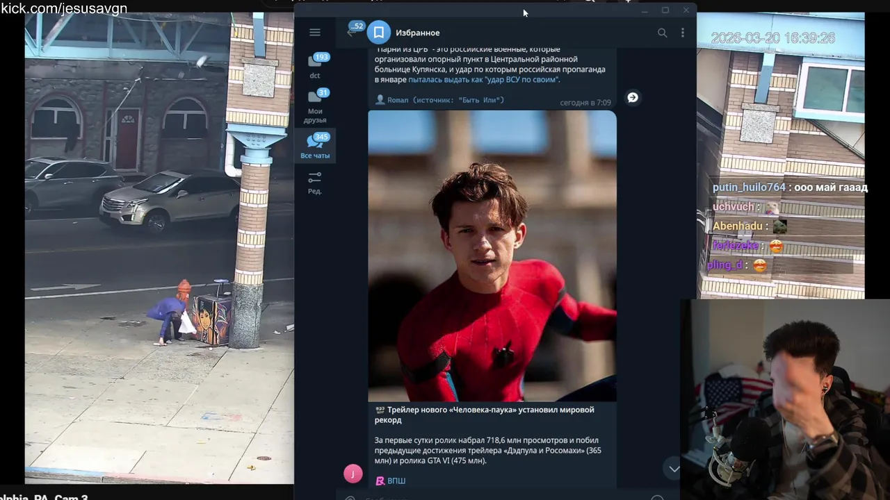Click the chat title Избранное
This screenshot has height=500, width=890.
(418, 33)
